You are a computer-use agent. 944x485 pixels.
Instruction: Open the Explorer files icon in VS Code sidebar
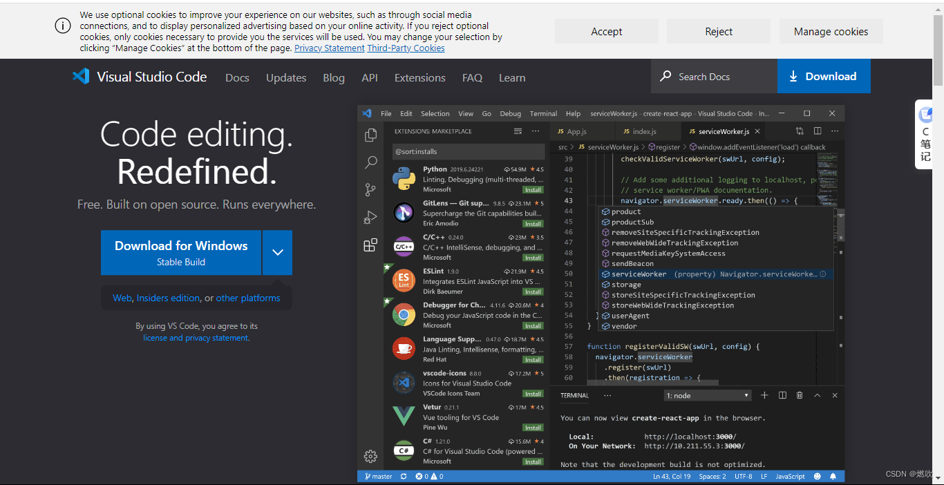click(371, 135)
